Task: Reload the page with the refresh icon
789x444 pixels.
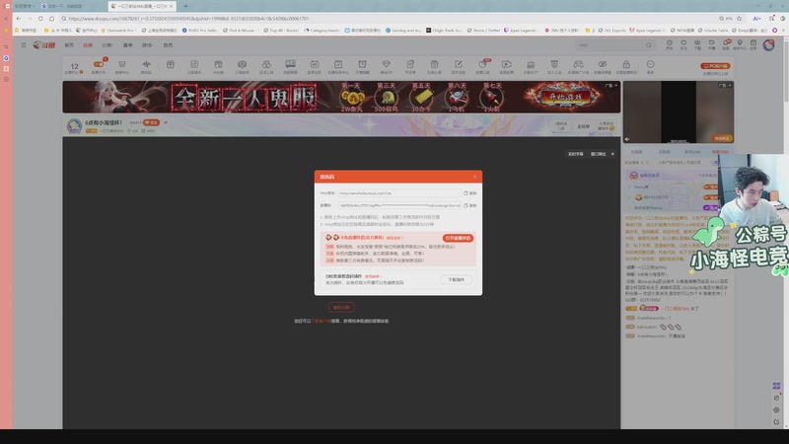Action: (40, 19)
